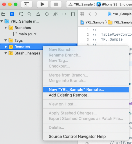
Task: Collapse the YRL_Sample repository row
Action: (x=2, y=21)
